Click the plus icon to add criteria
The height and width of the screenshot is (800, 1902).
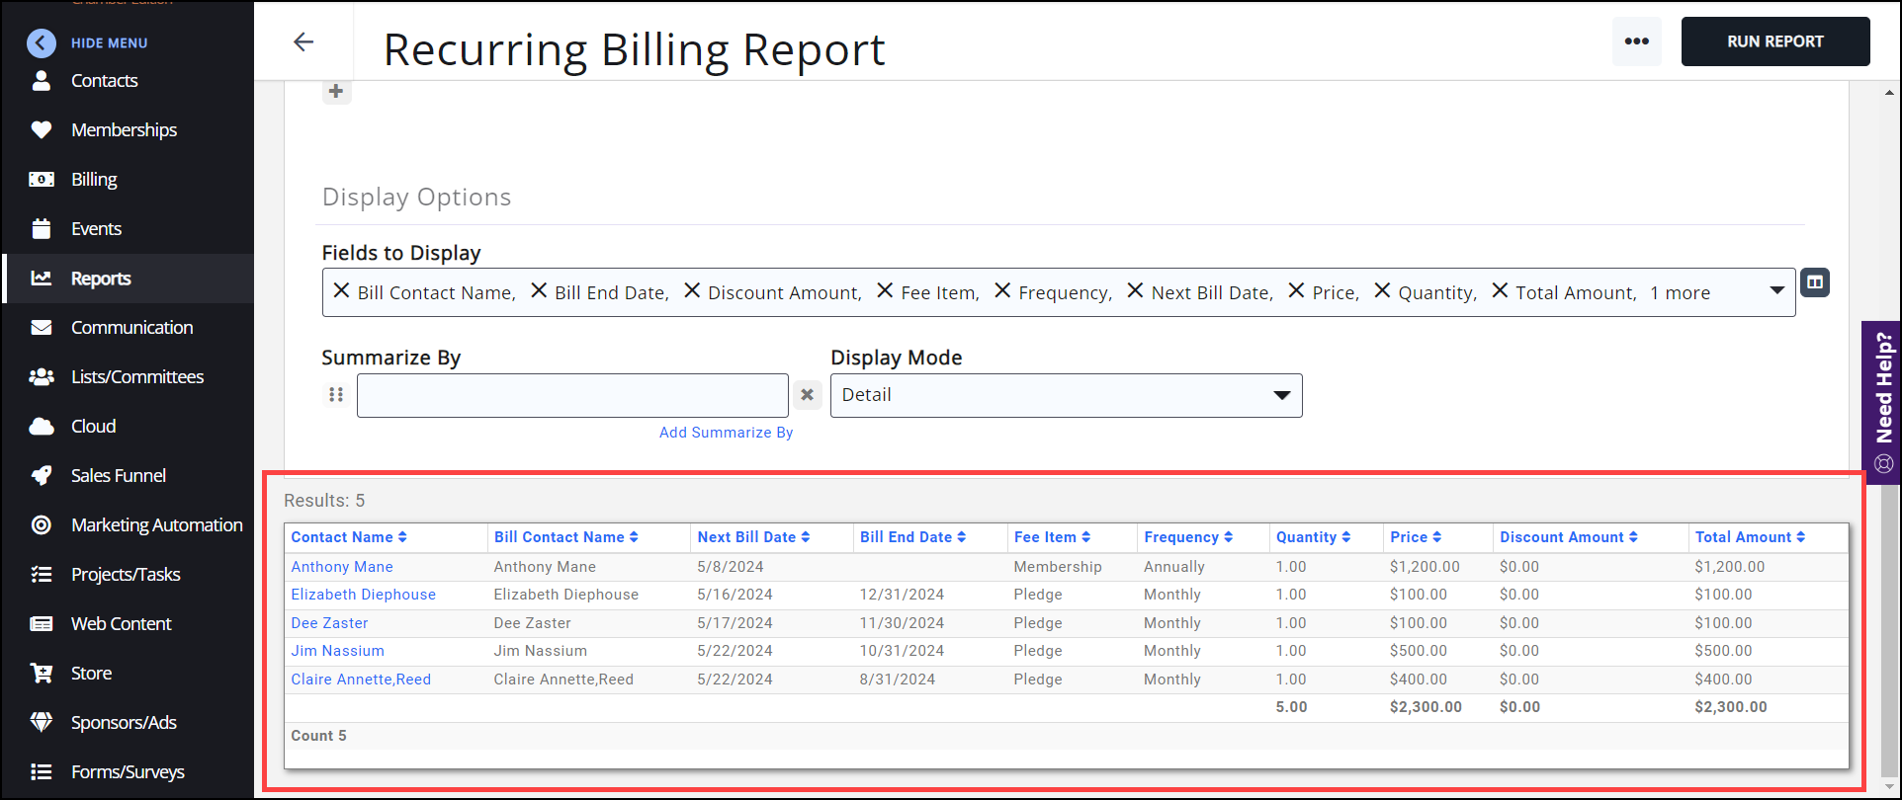click(336, 92)
